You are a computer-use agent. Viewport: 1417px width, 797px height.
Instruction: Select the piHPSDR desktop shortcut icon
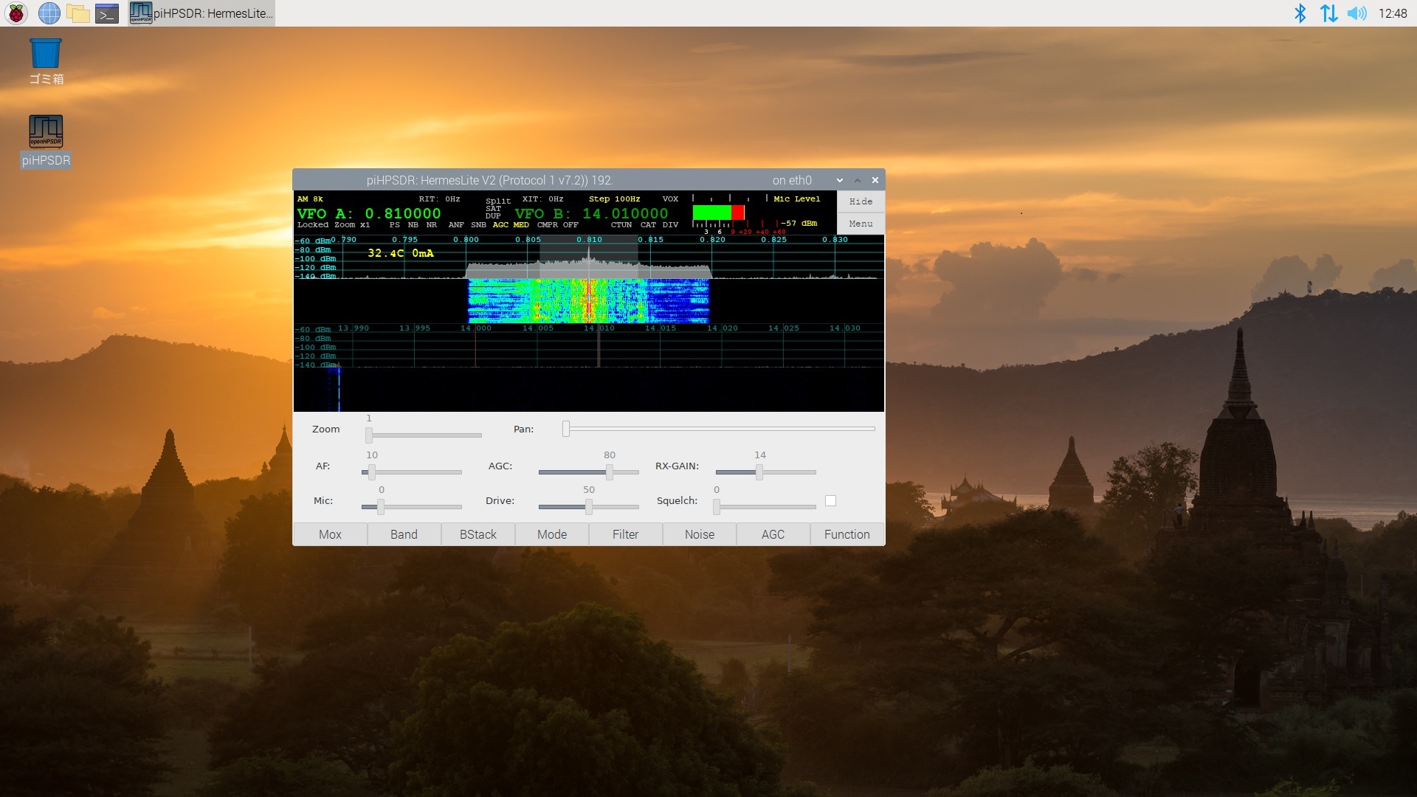46,132
